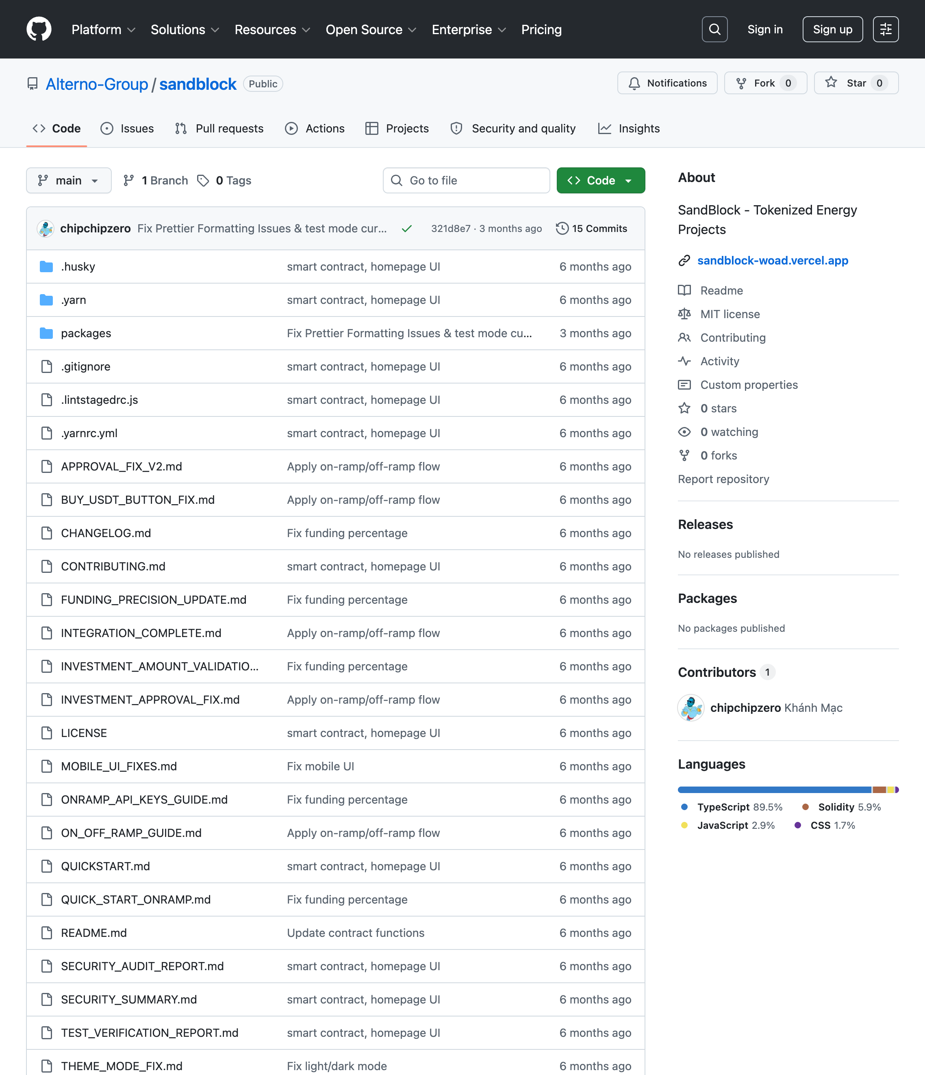This screenshot has height=1075, width=925.
Task: Open the 321d8e7 commit hash
Action: tap(451, 229)
